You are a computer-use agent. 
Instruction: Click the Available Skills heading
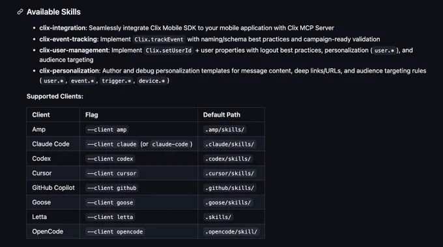(53, 12)
